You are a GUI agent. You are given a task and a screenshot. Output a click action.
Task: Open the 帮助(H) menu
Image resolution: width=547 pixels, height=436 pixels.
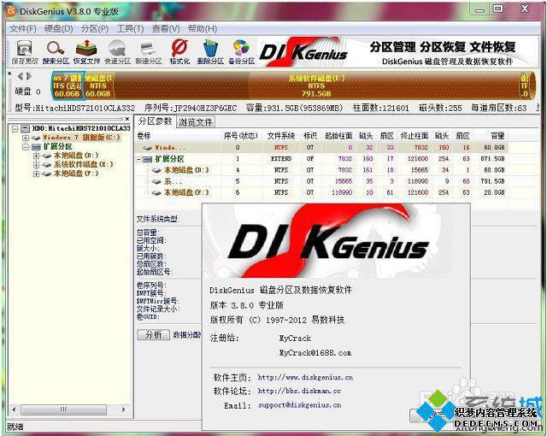203,28
